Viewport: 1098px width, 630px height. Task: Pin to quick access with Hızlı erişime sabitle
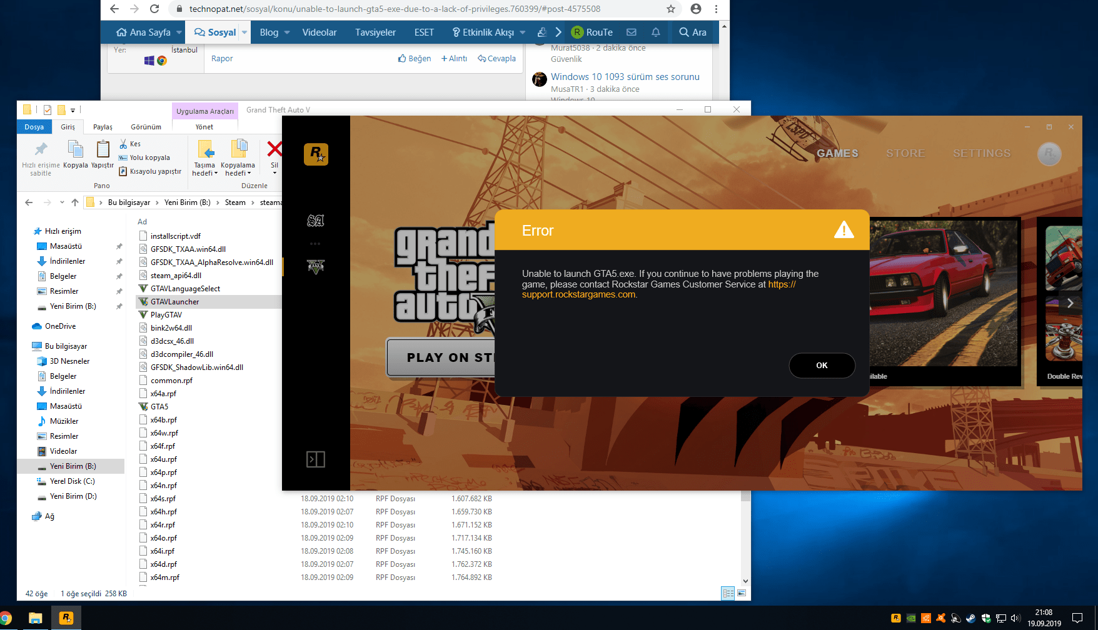click(41, 159)
